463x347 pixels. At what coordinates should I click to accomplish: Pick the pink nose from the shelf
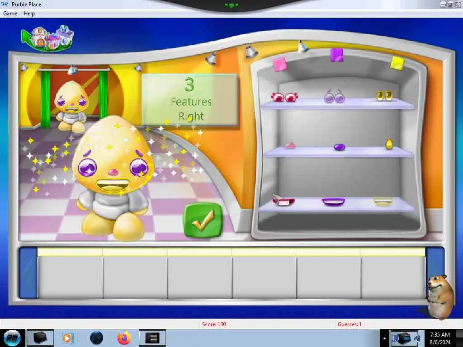coord(290,145)
